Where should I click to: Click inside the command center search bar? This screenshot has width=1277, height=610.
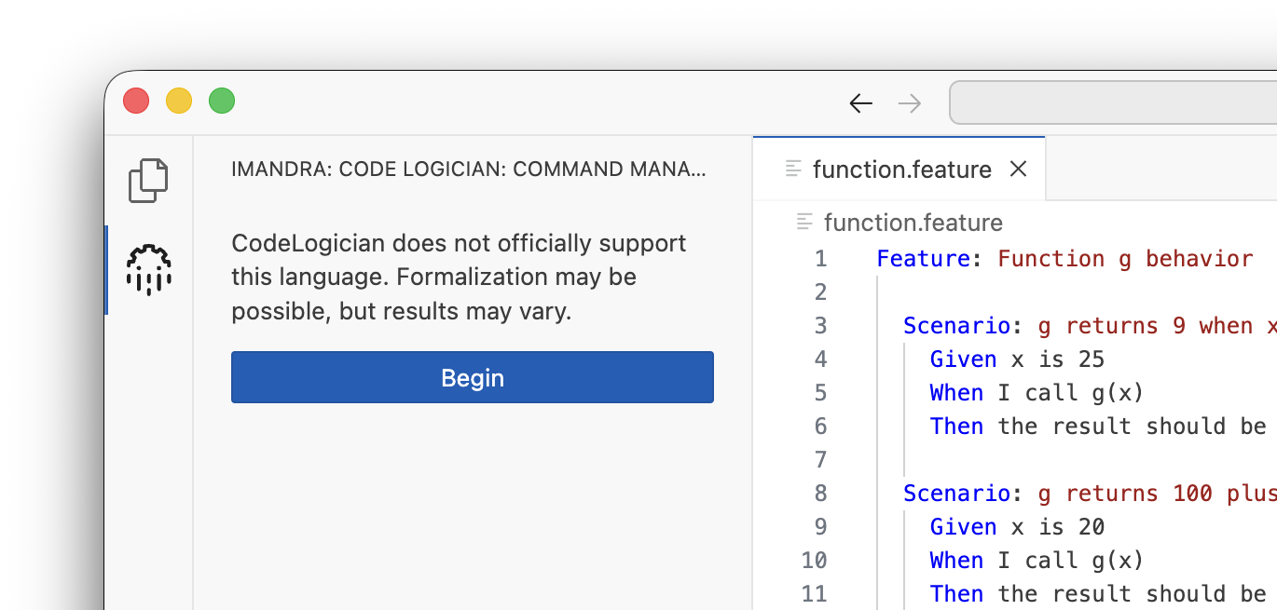1114,103
